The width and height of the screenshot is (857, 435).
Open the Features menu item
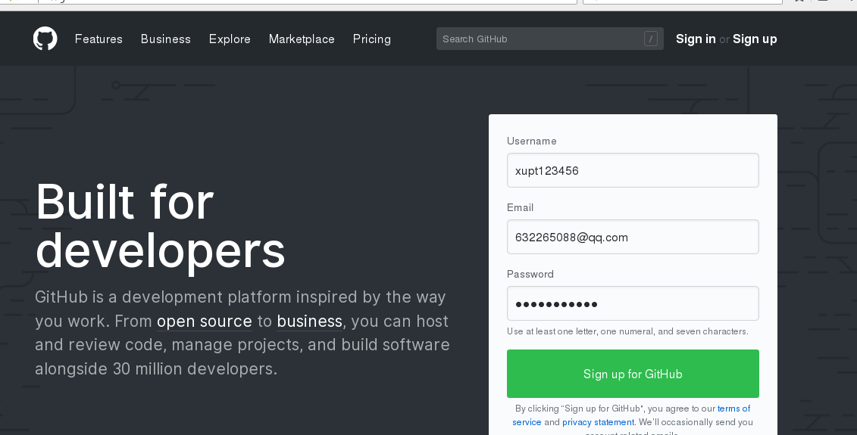(99, 39)
